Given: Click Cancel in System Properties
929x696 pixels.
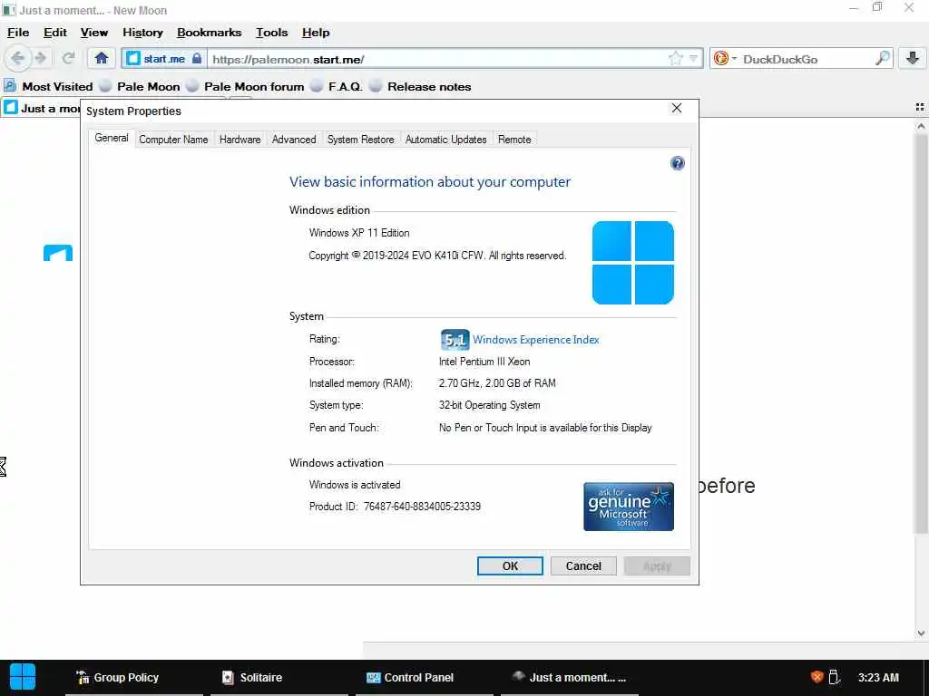Looking at the screenshot, I should (x=583, y=565).
